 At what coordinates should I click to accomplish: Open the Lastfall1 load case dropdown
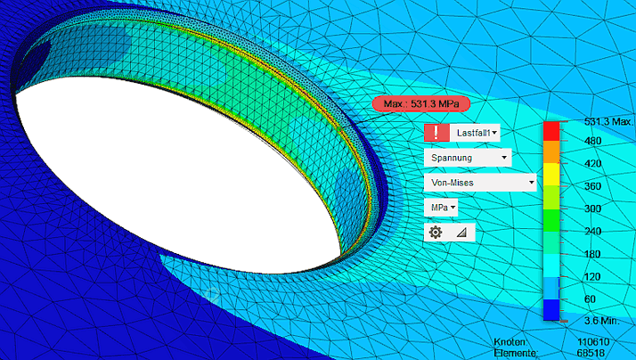pos(477,133)
